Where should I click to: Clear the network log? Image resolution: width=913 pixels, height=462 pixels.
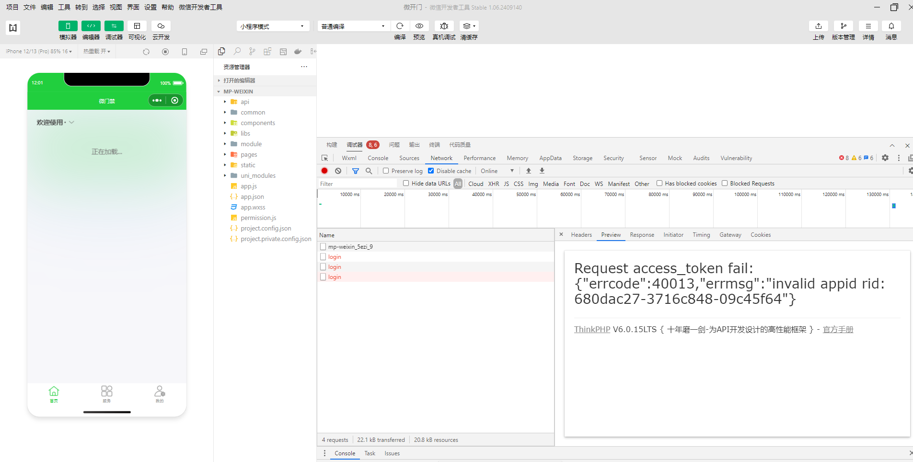pos(338,171)
